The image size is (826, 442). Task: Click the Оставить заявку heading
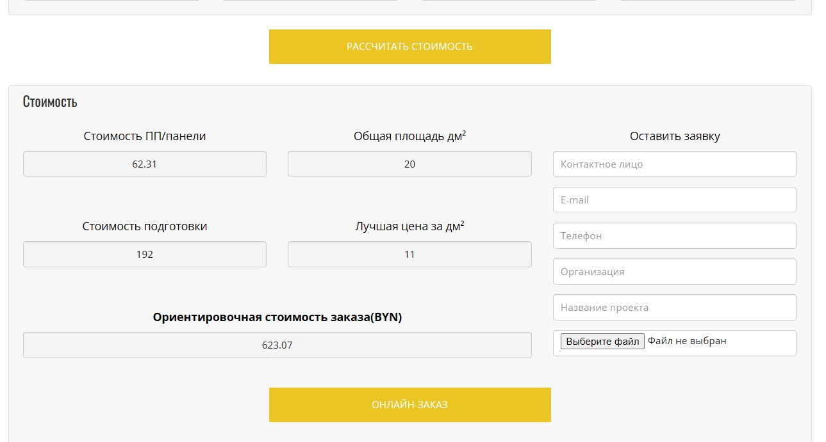point(675,136)
